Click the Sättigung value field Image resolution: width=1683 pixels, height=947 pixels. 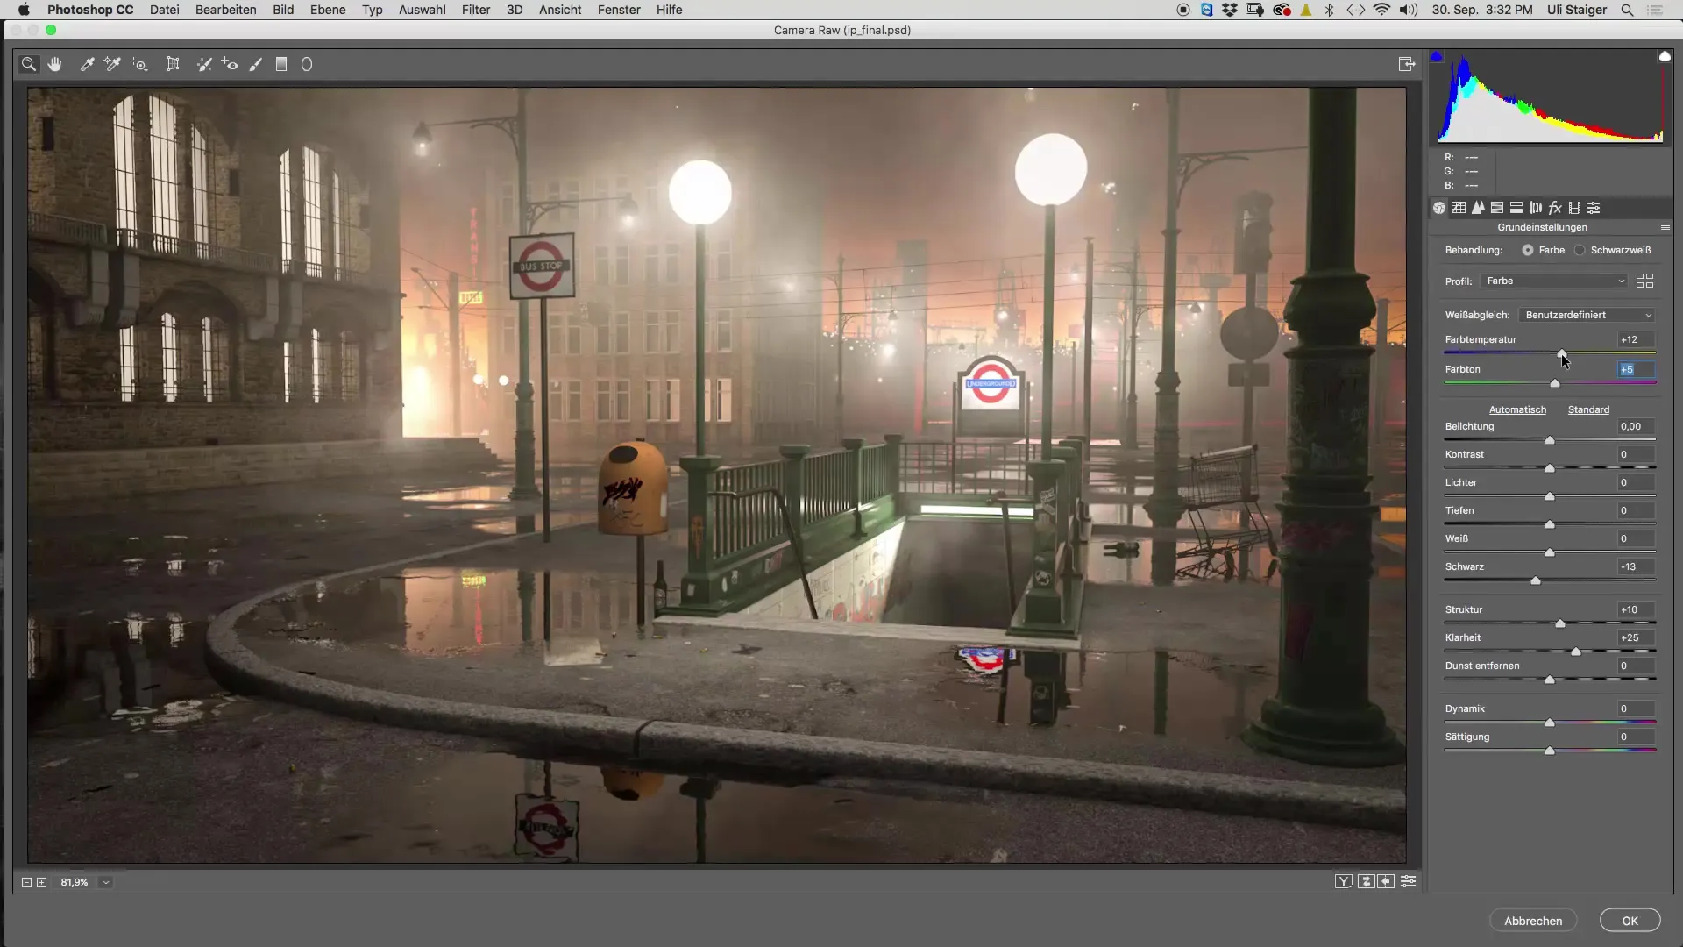pos(1636,737)
